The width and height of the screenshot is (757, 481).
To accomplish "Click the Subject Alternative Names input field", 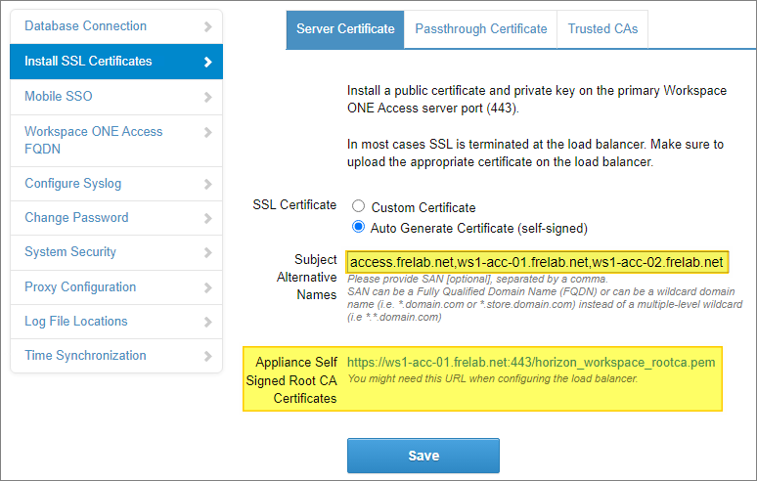I will coord(536,262).
